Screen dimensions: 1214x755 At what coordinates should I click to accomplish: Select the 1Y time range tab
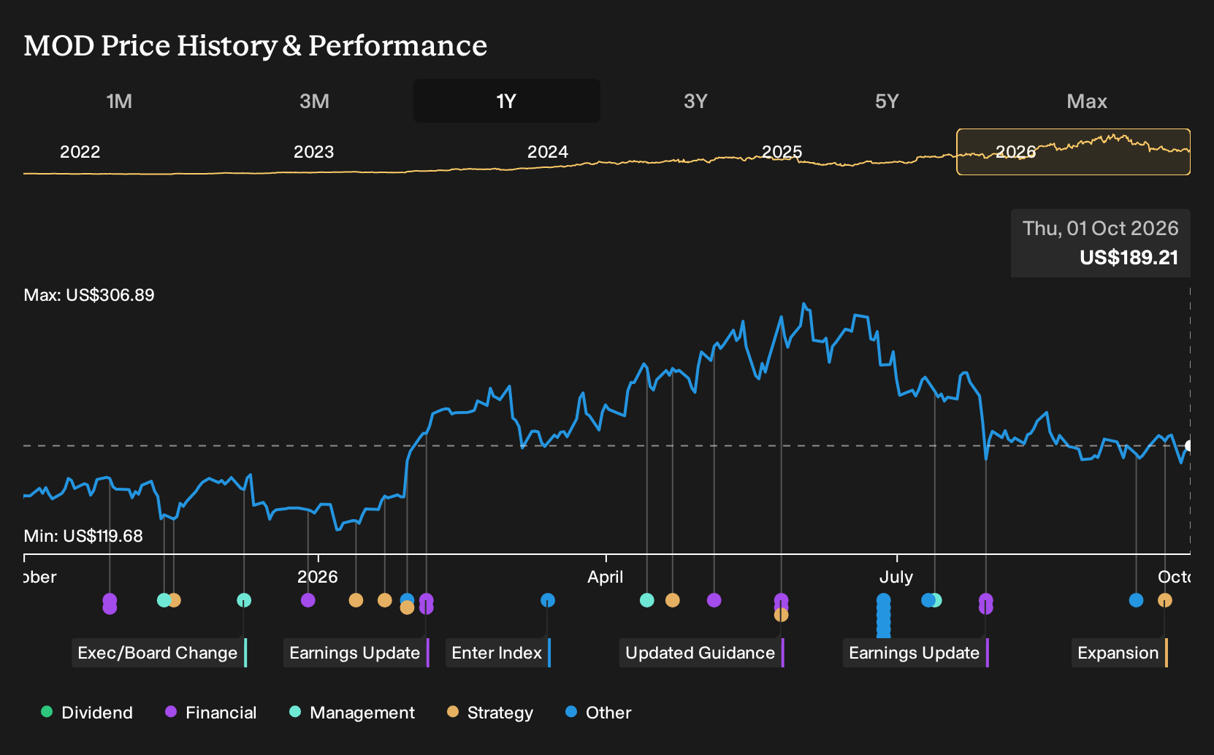507,101
